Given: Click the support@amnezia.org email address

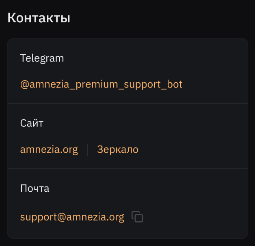Looking at the screenshot, I should tap(72, 217).
